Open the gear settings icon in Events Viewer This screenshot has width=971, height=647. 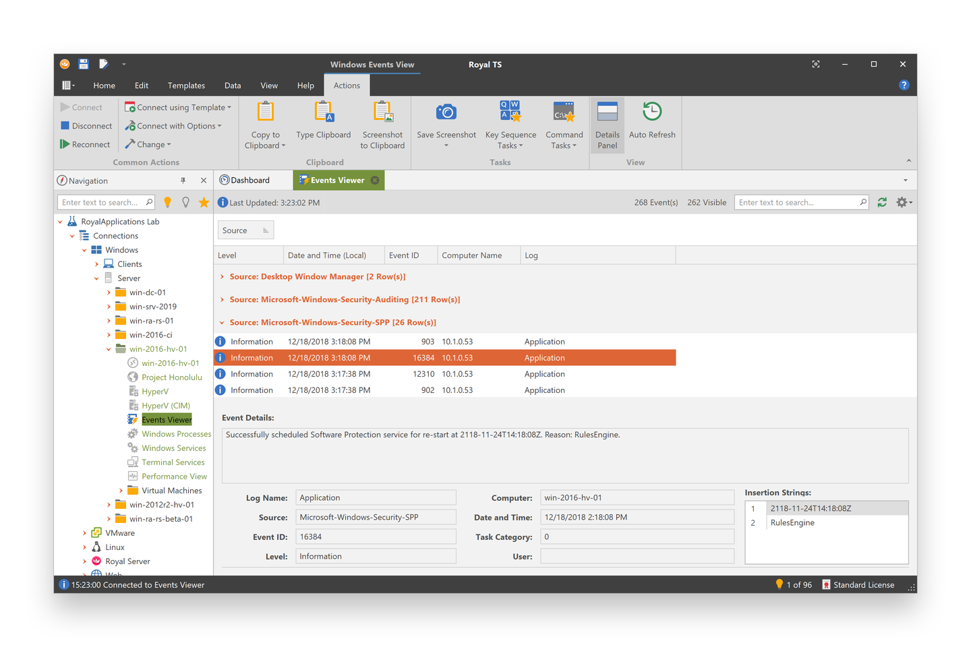(x=902, y=202)
